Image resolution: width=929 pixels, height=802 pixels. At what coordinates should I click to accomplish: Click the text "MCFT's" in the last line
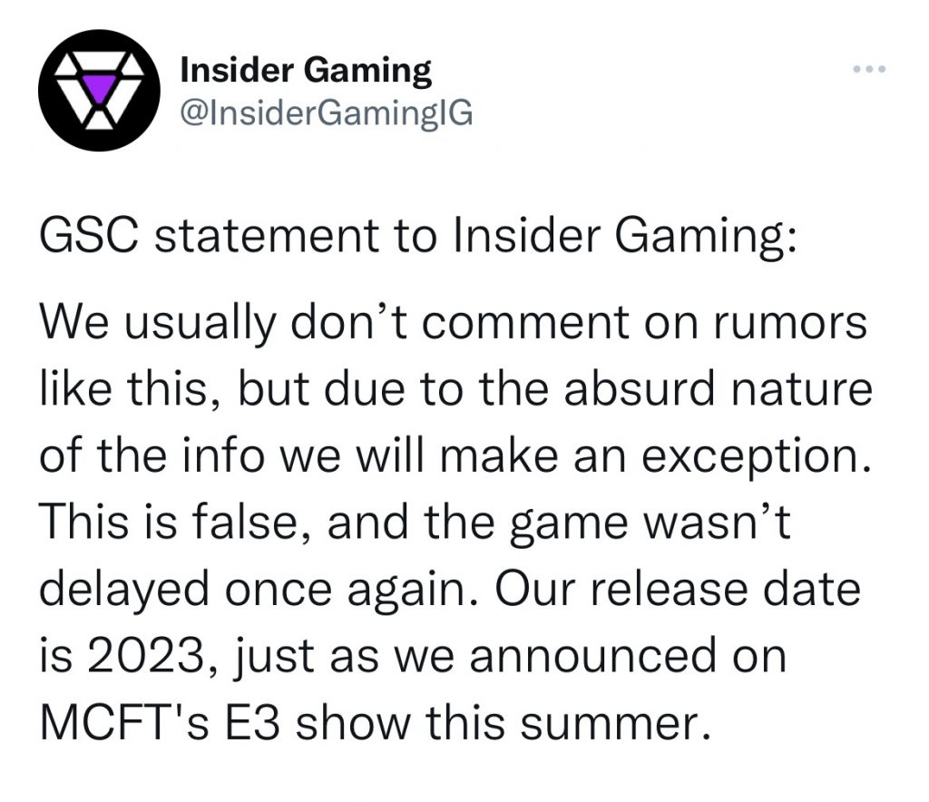tap(124, 723)
